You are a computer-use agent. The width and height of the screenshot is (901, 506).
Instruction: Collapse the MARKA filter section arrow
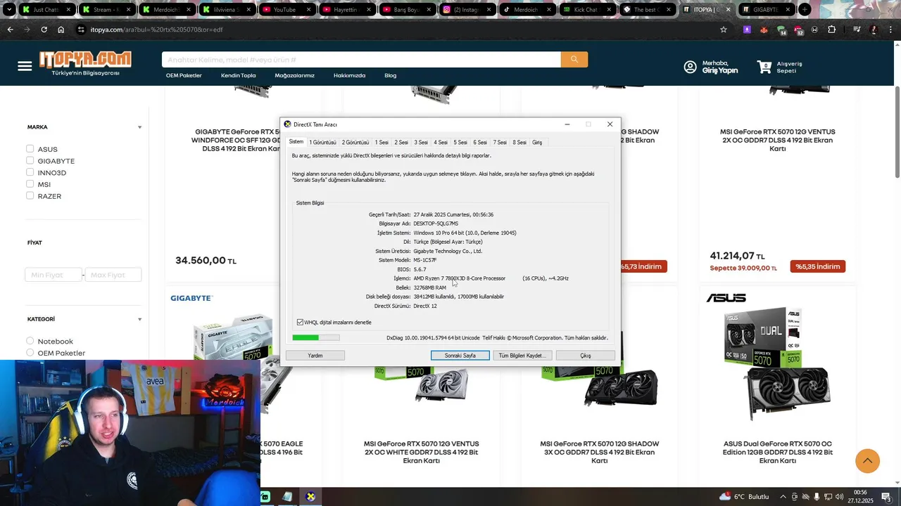(139, 127)
